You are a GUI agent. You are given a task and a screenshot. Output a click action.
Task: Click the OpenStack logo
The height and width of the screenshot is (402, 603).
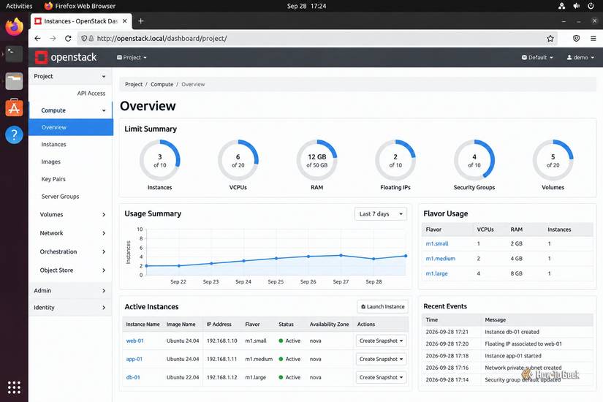pyautogui.click(x=66, y=57)
